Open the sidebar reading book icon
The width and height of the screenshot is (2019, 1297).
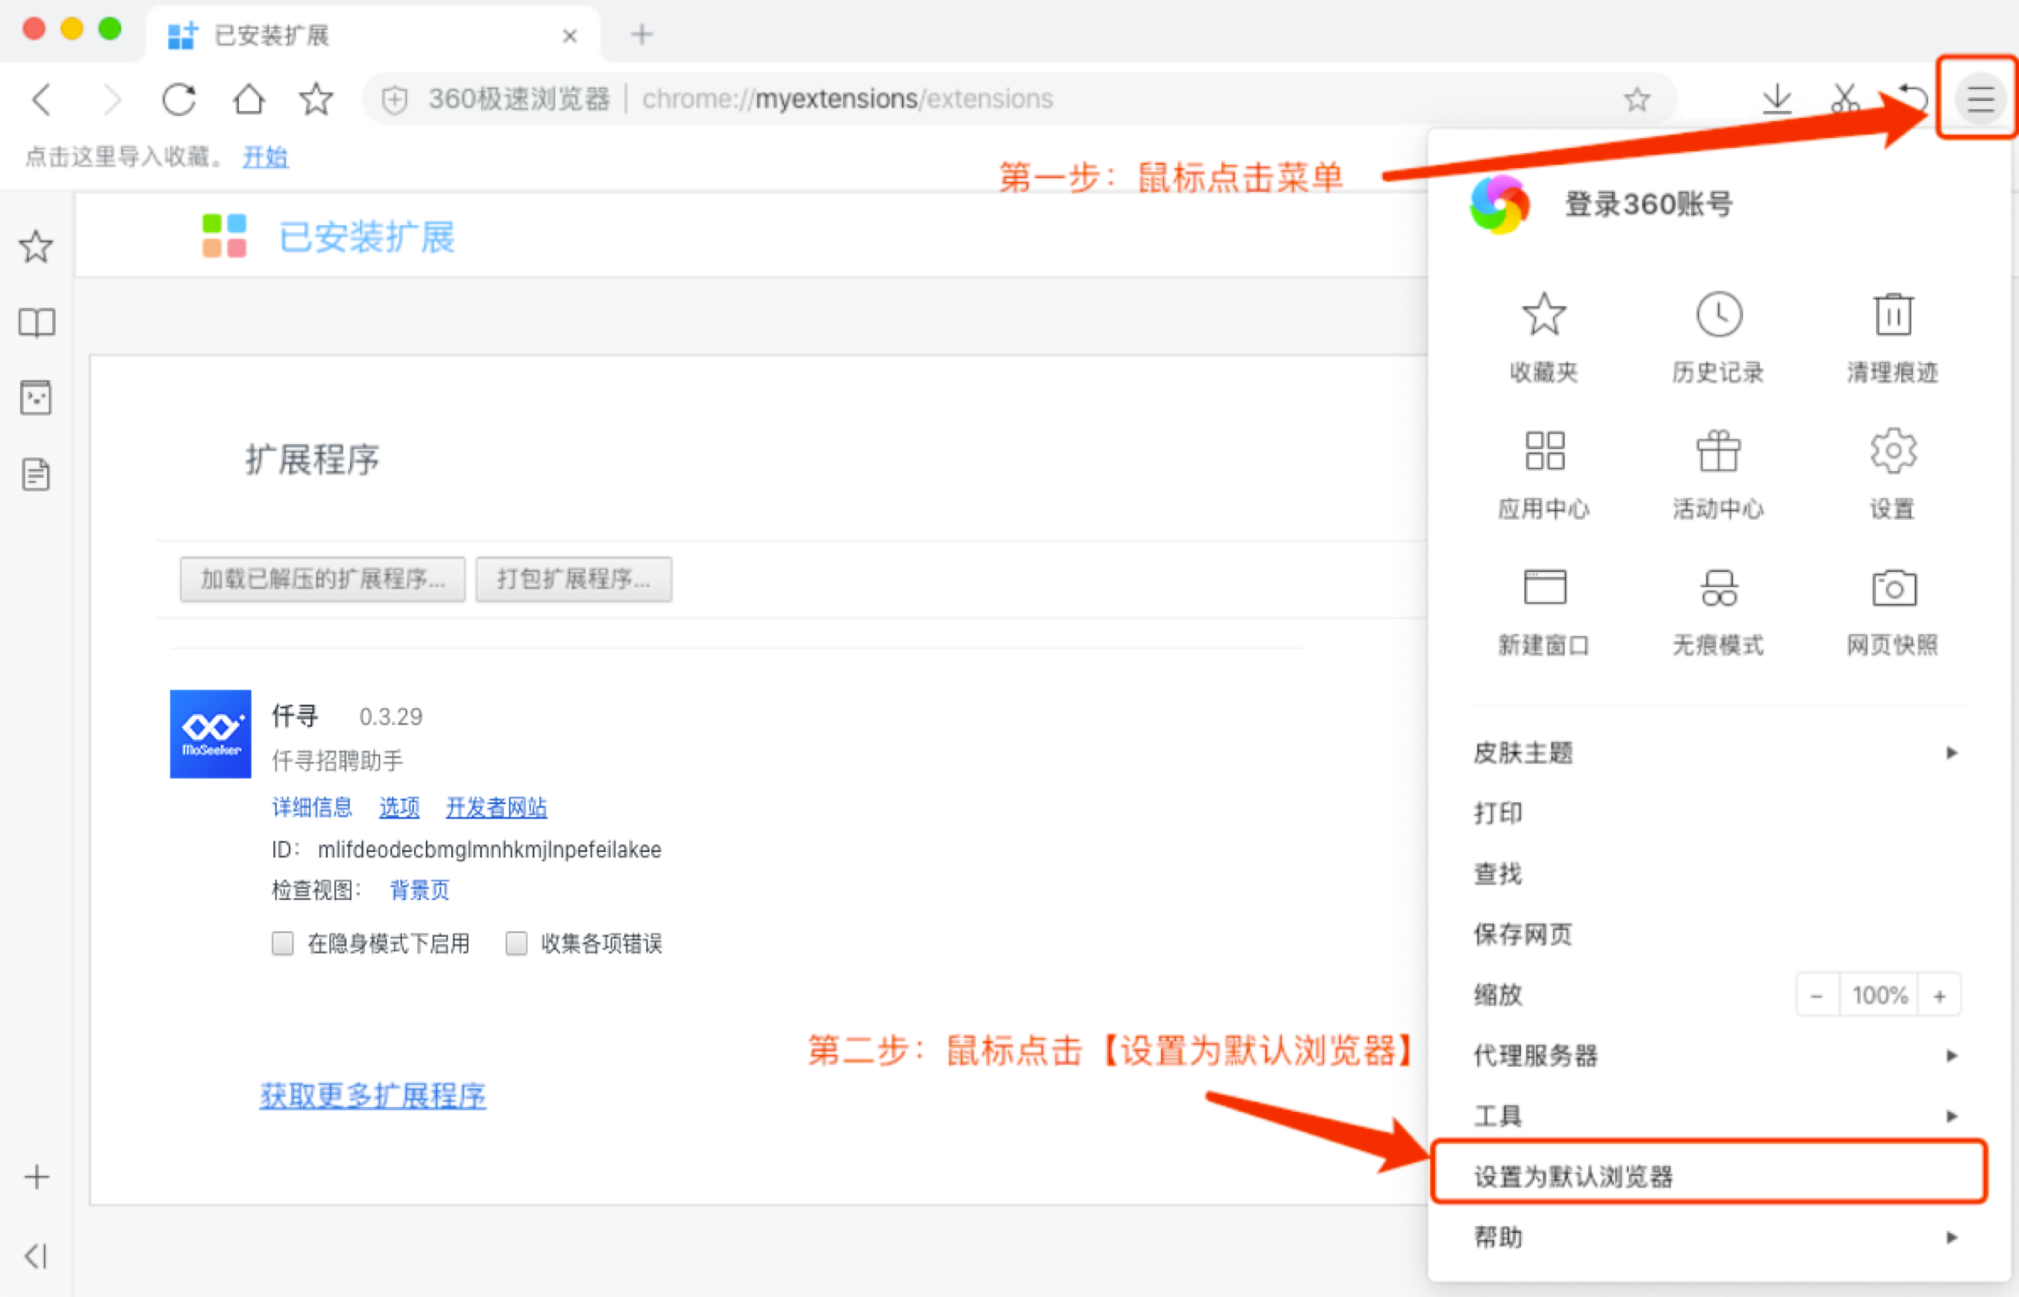click(36, 322)
